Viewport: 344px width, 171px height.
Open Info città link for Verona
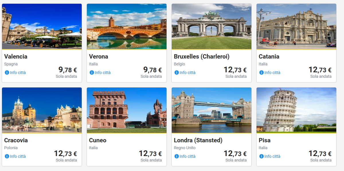tap(103, 73)
